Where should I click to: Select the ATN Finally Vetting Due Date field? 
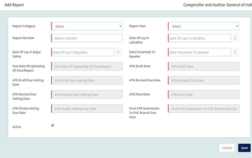coord(87,109)
